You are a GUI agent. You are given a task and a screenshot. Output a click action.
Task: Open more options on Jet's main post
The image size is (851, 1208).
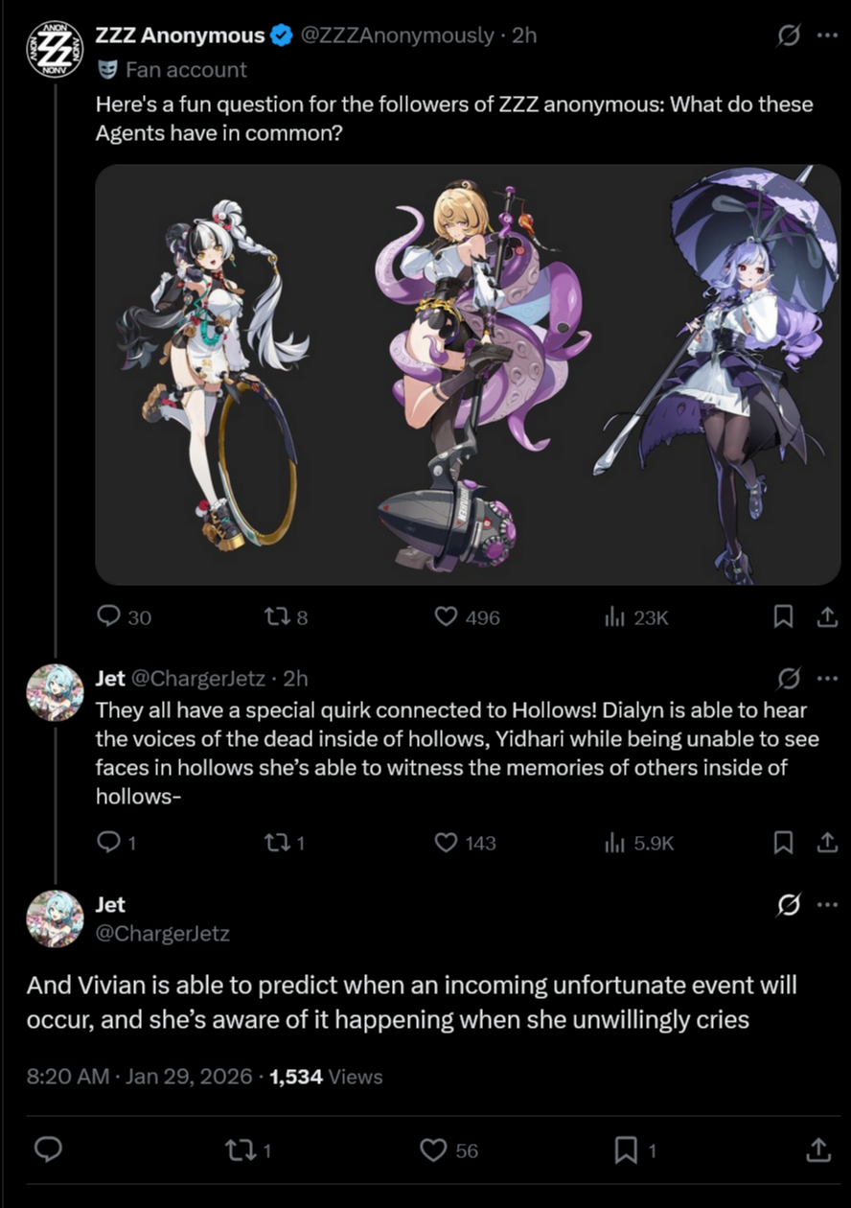point(827,905)
